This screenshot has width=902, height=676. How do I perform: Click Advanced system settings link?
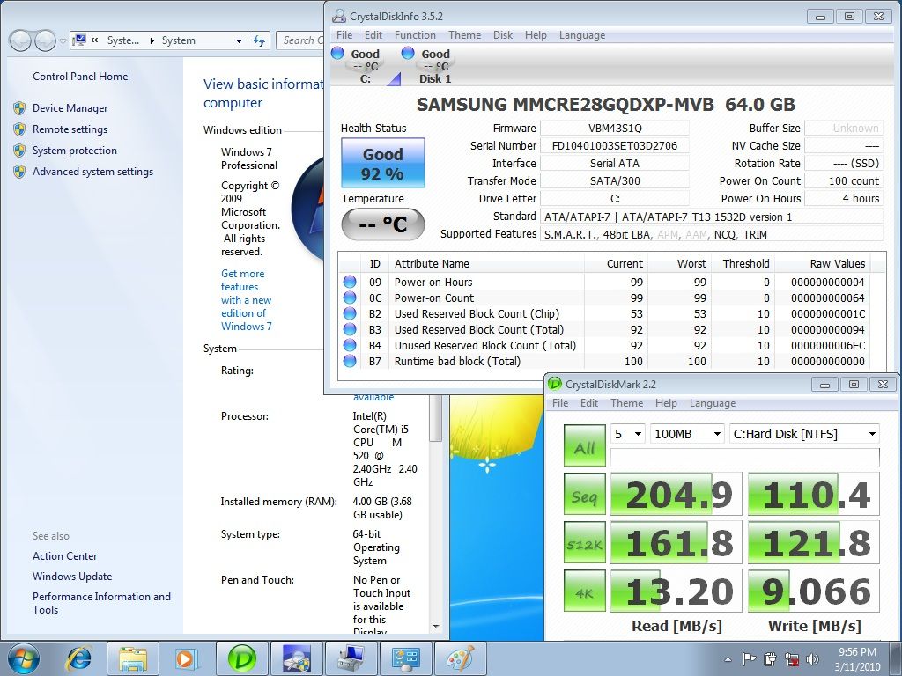(92, 172)
